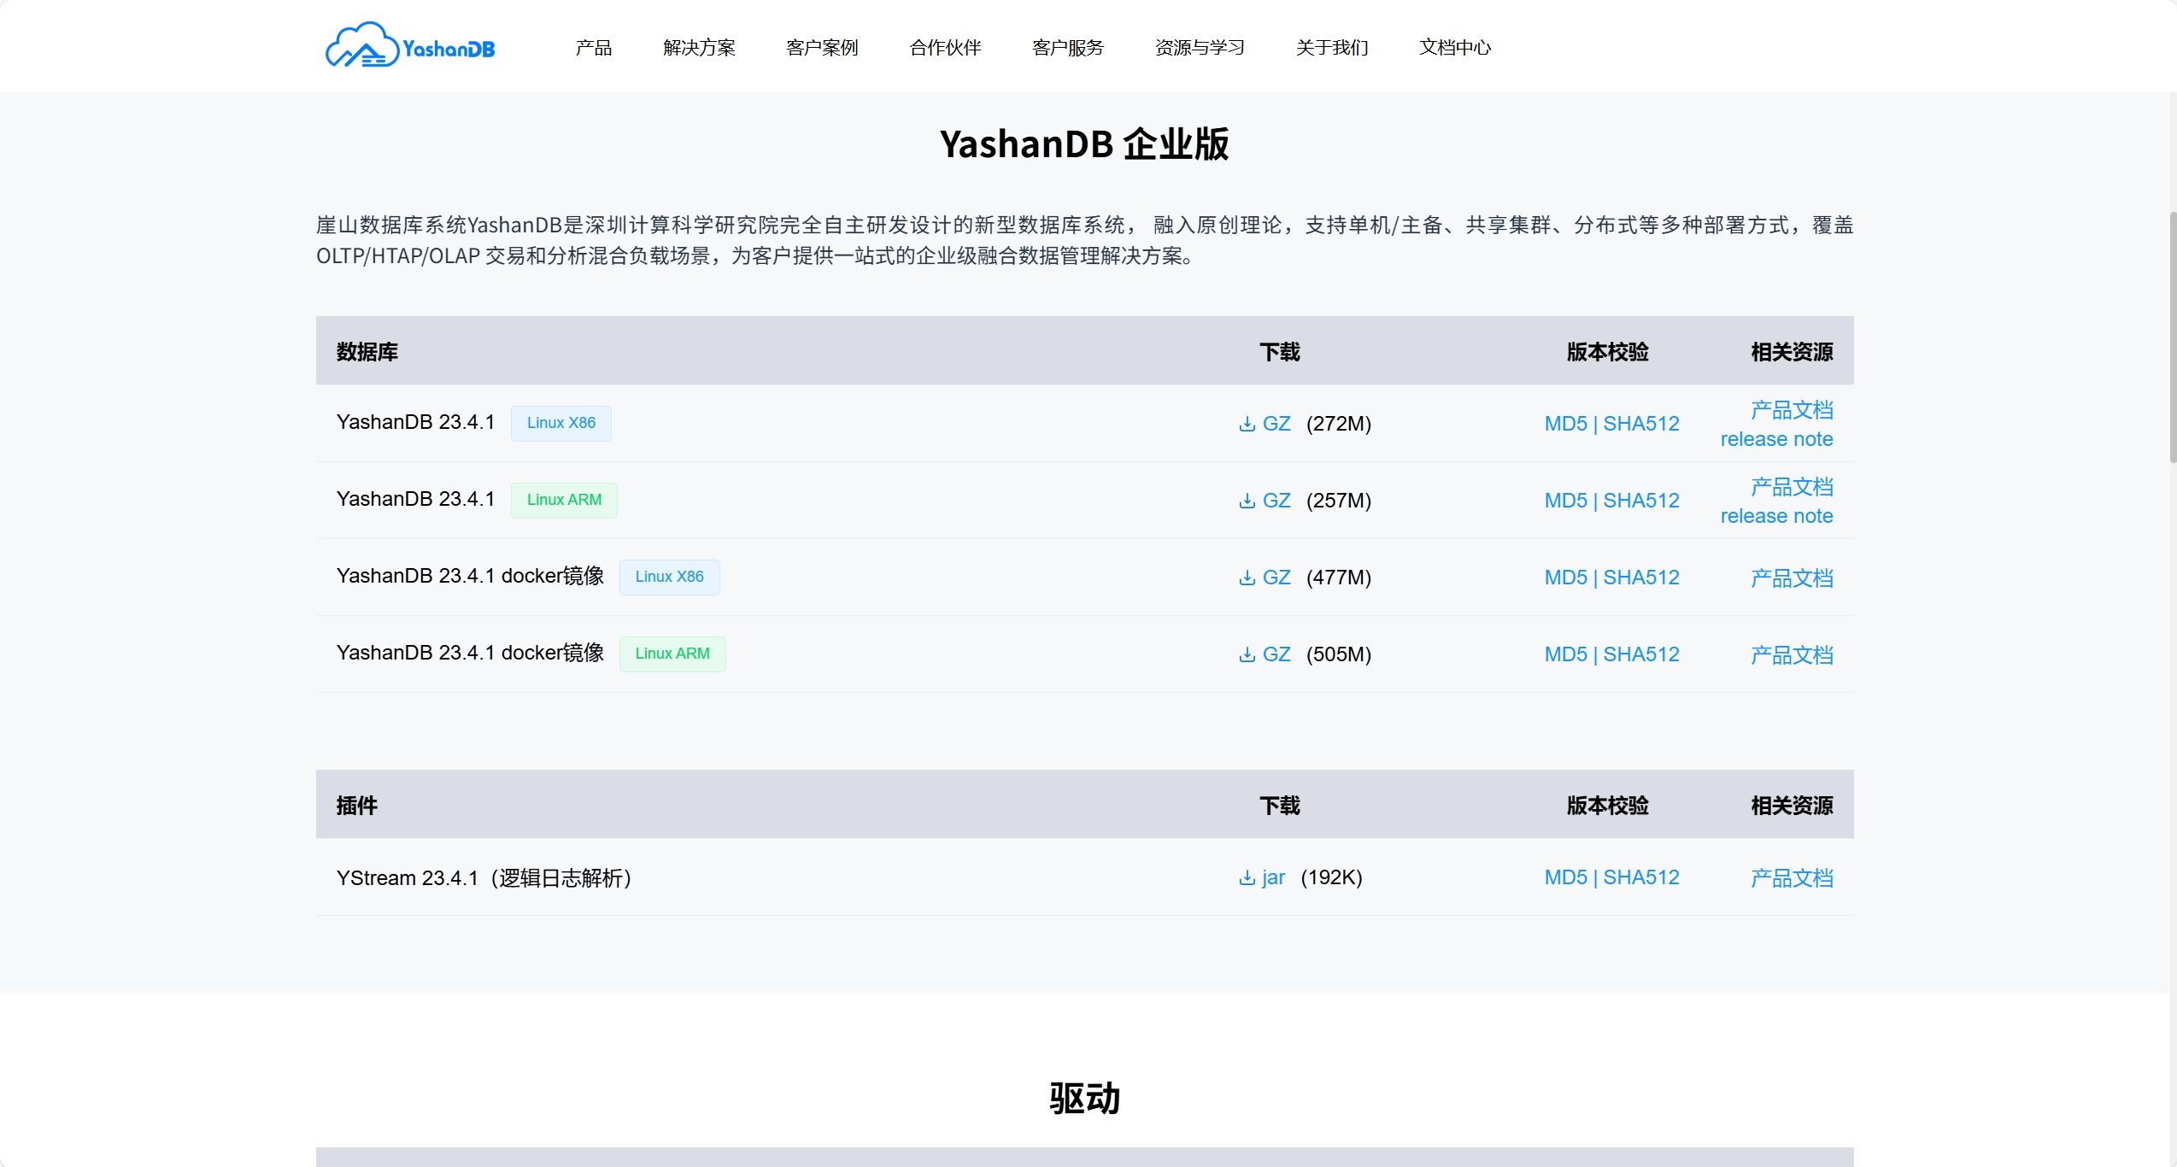Open the 资源与学习 menu
This screenshot has height=1167, width=2177.
[x=1200, y=47]
